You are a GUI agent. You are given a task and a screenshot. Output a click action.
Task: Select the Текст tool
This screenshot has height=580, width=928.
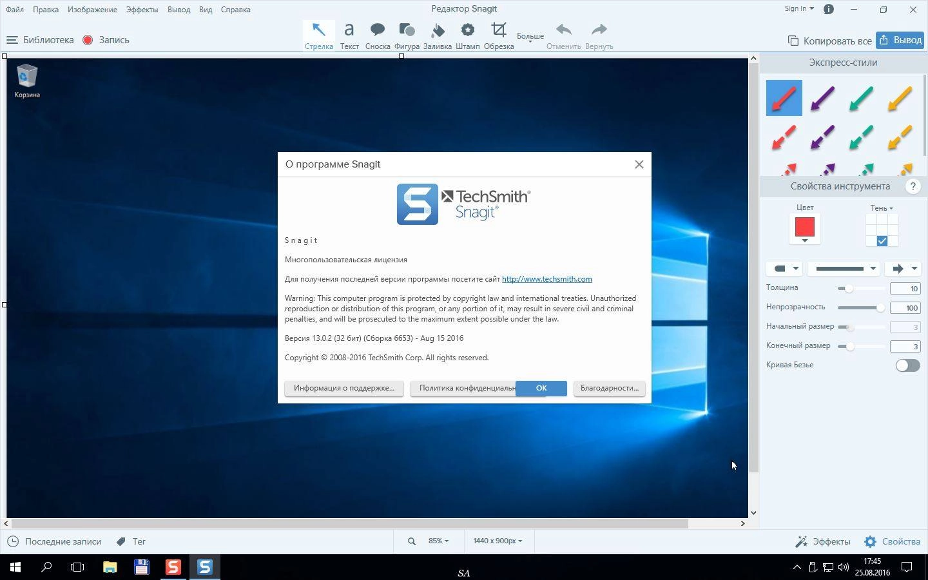[349, 35]
